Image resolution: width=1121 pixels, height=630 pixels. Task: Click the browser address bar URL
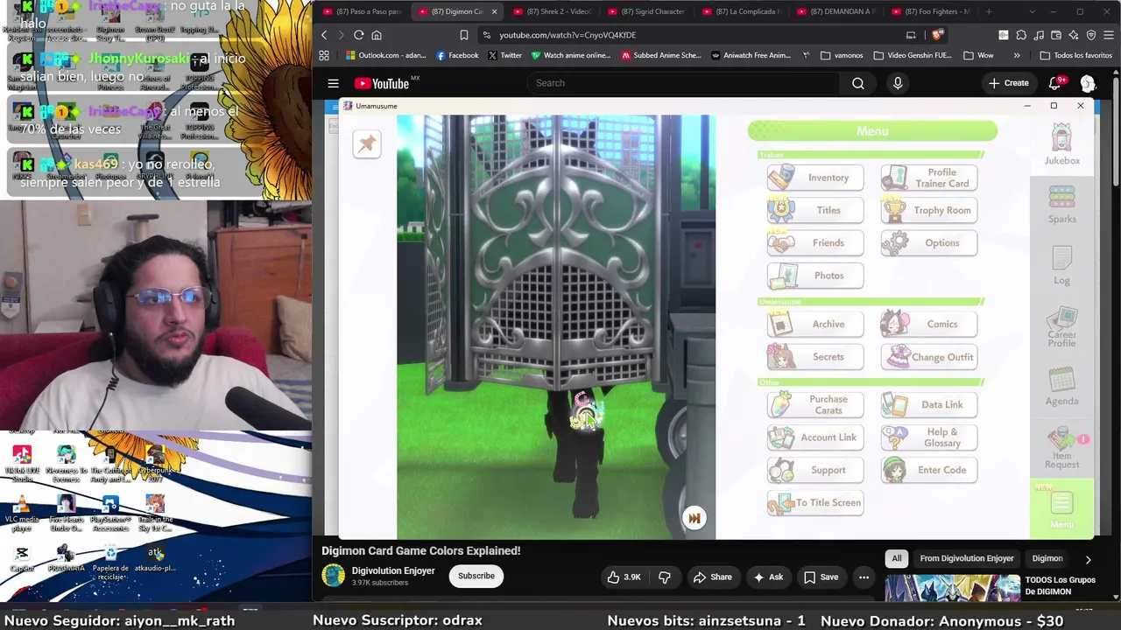(568, 35)
